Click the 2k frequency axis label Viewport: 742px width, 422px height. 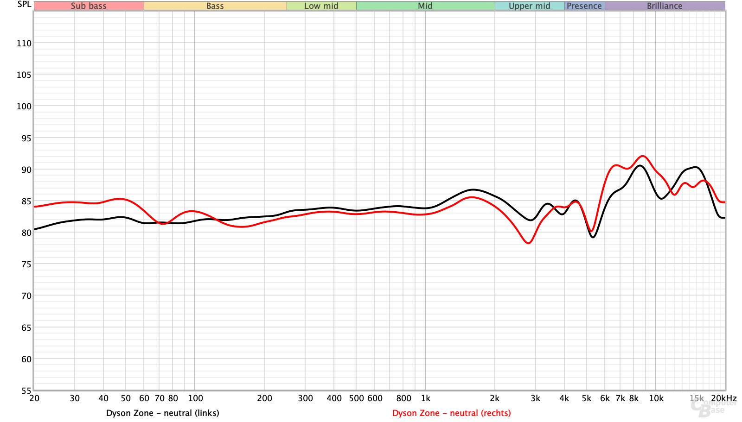495,398
